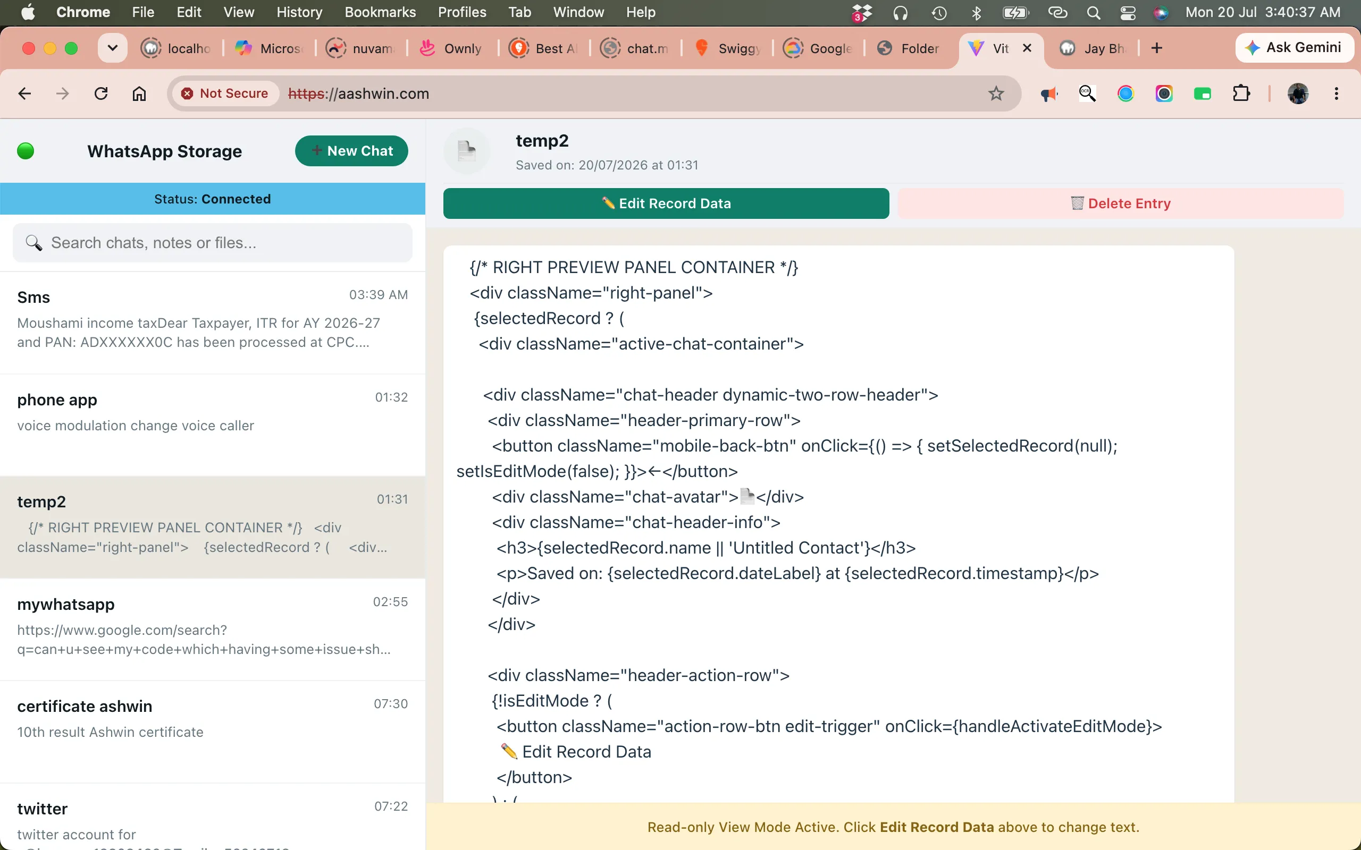Open the browser home page

click(139, 93)
